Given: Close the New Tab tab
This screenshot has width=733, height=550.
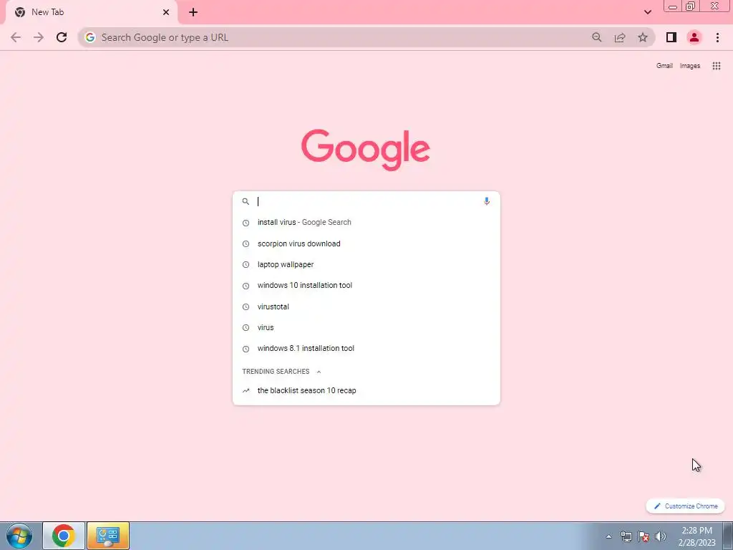Looking at the screenshot, I should [x=166, y=12].
